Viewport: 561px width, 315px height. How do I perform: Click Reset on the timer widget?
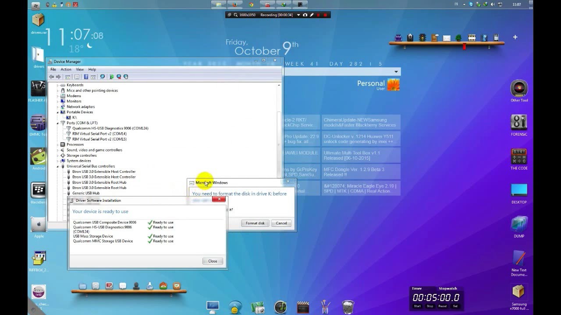443,306
